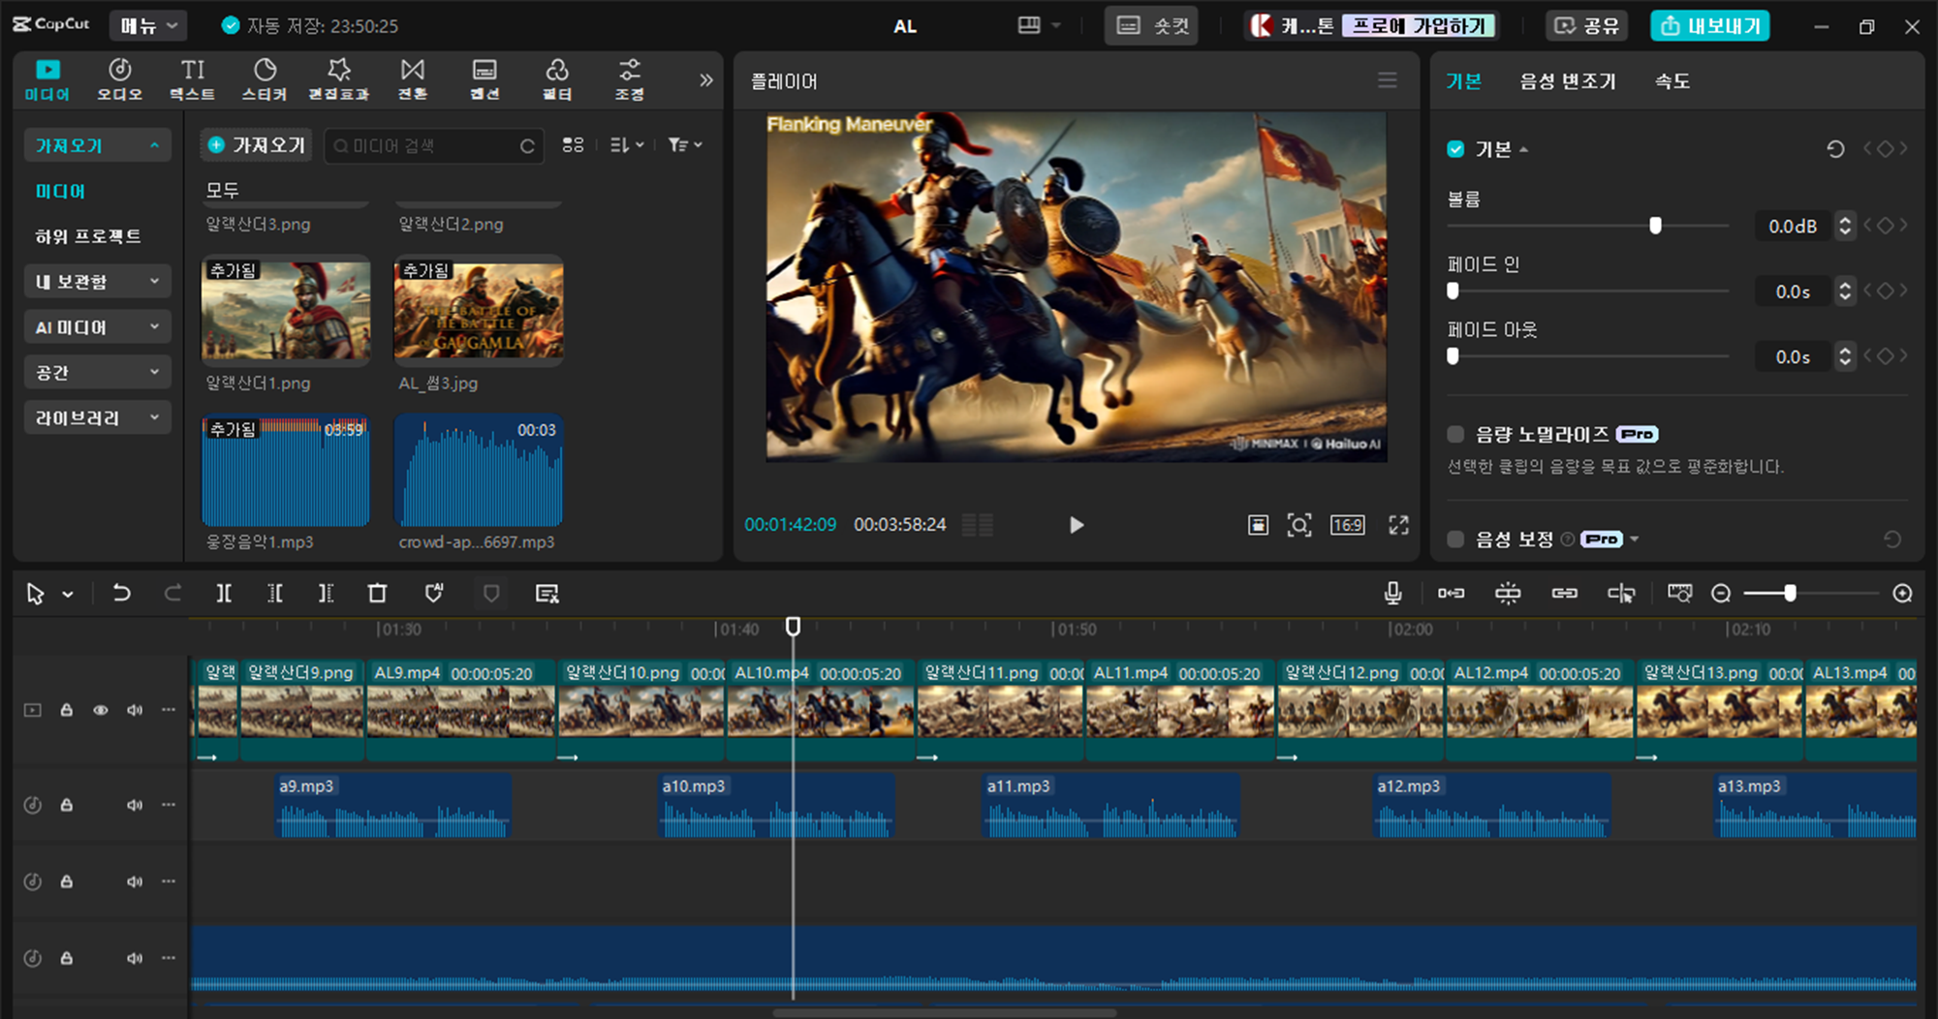Open media filter dropdown

(684, 145)
